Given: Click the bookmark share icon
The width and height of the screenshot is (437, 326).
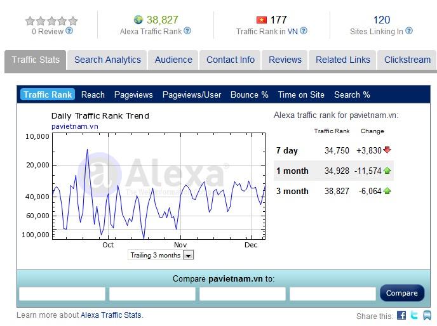Looking at the screenshot, I should [427, 315].
